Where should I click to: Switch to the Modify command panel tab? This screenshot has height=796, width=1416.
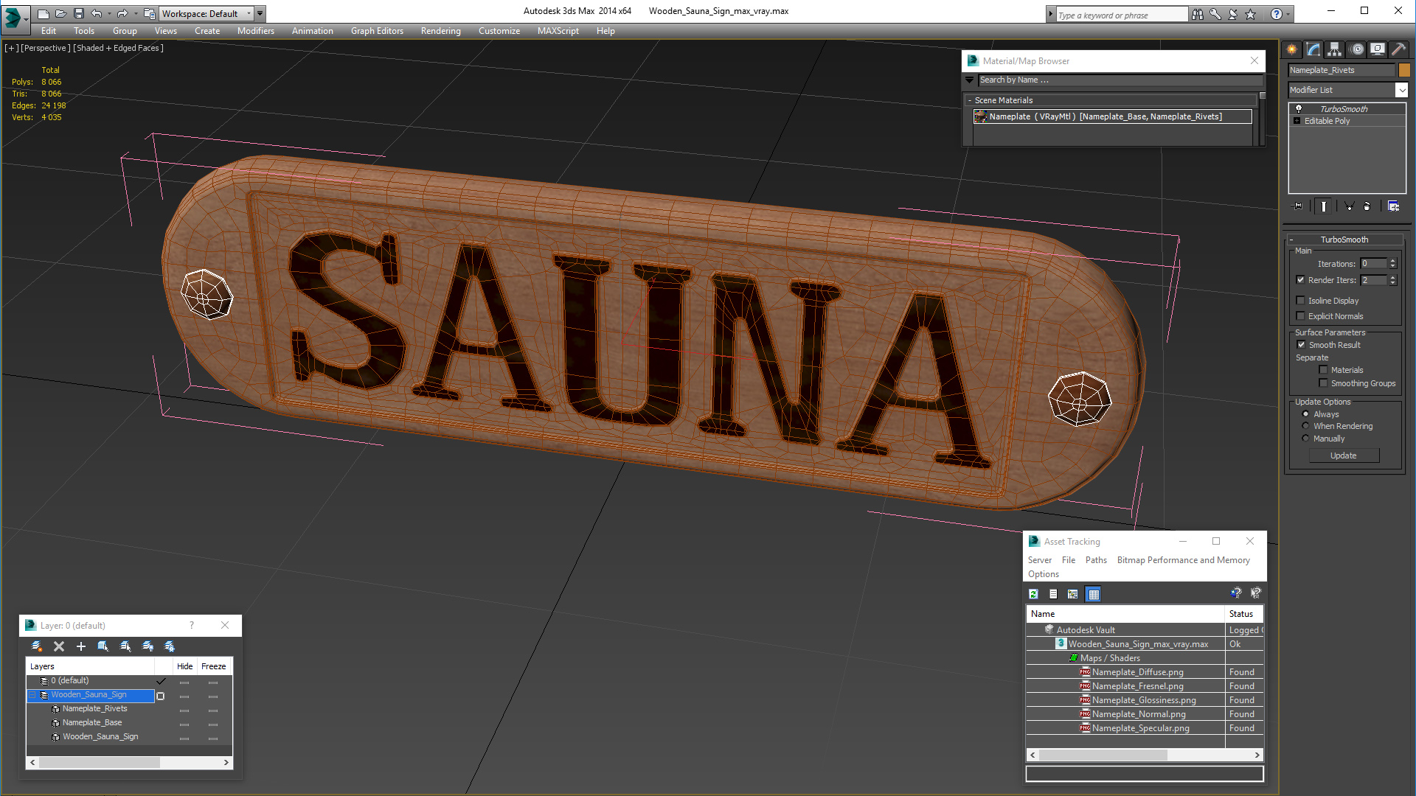pyautogui.click(x=1313, y=49)
